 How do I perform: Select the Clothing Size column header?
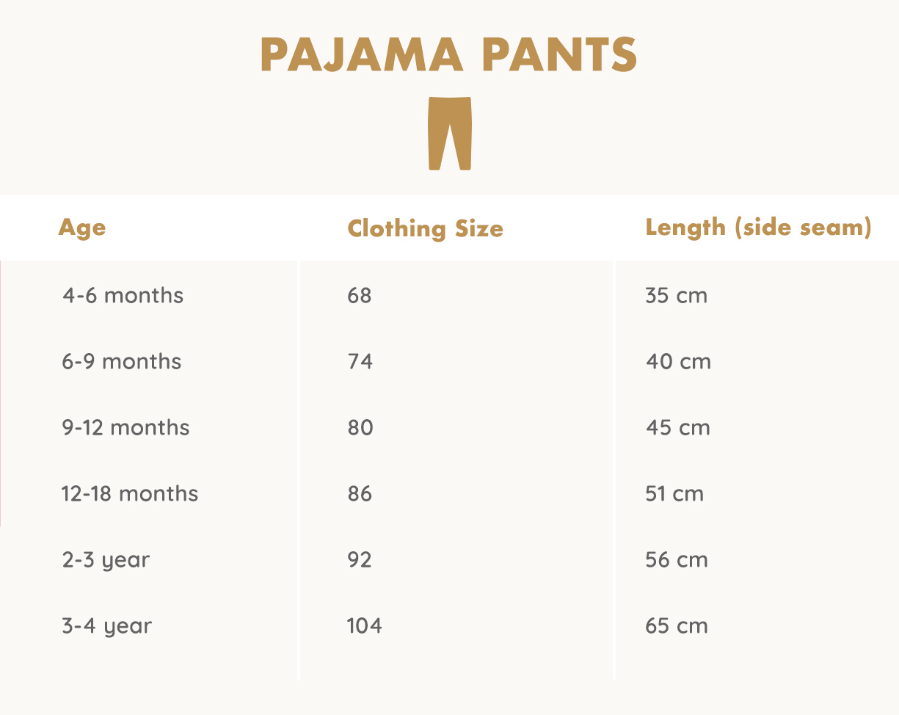425,228
